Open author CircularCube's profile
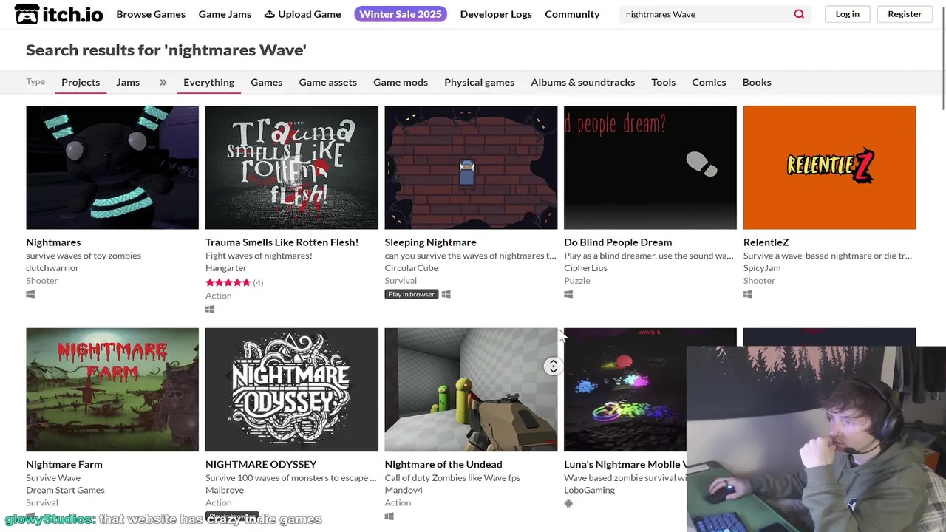 coord(411,267)
